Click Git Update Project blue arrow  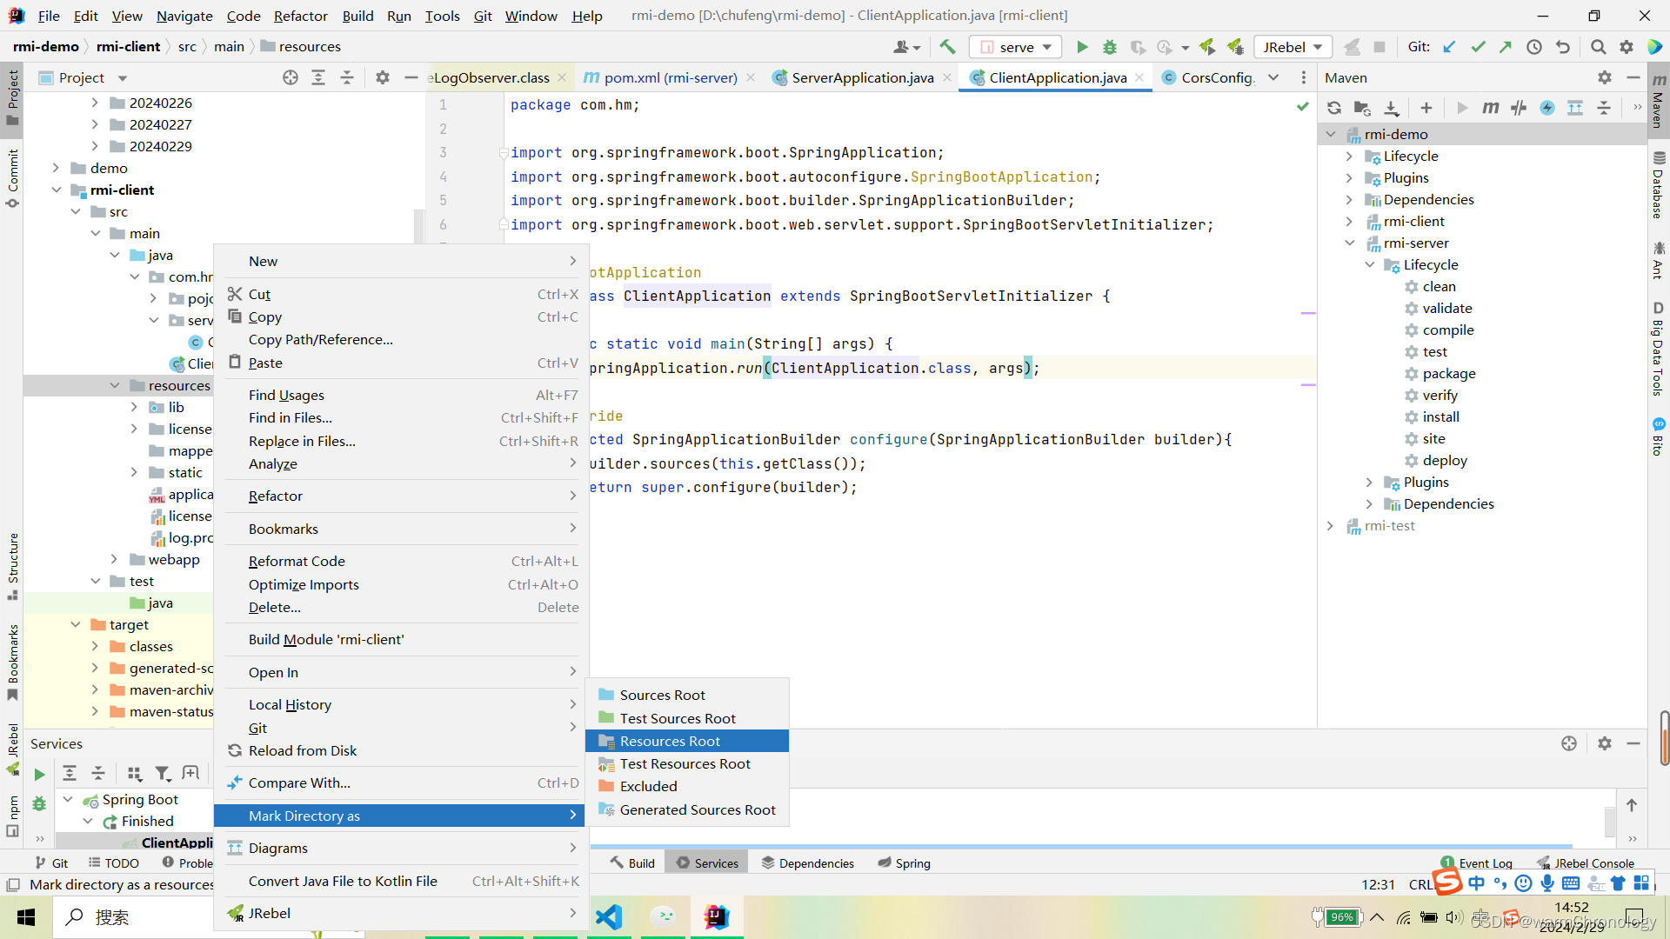pos(1449,47)
